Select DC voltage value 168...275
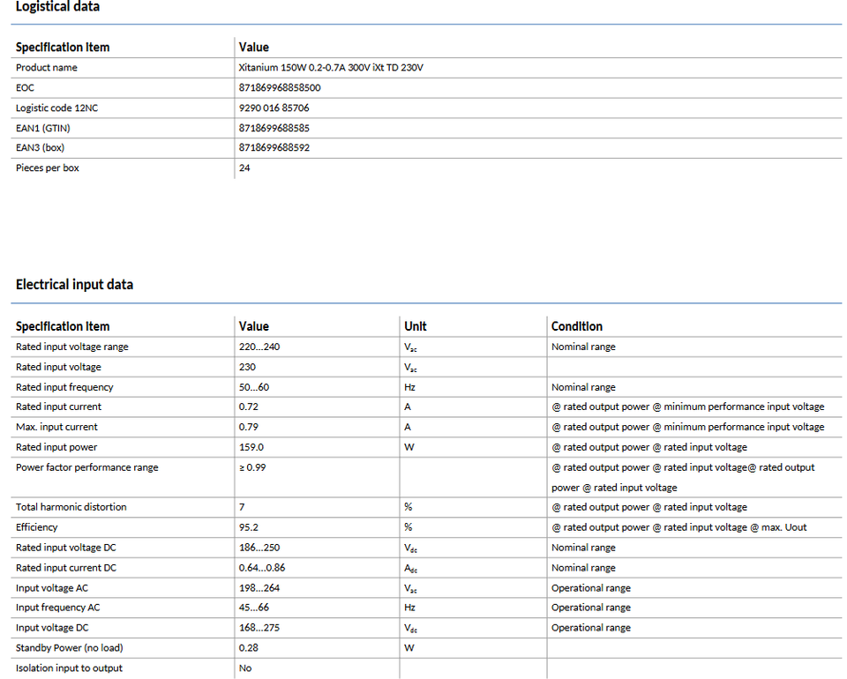 [259, 628]
